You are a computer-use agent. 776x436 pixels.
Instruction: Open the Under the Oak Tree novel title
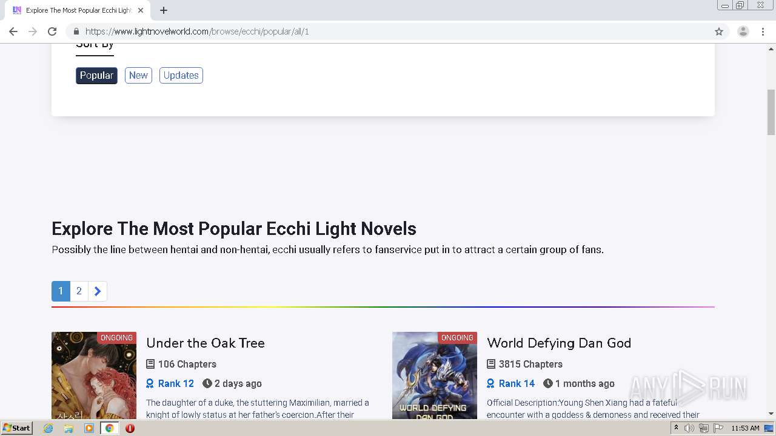click(206, 343)
